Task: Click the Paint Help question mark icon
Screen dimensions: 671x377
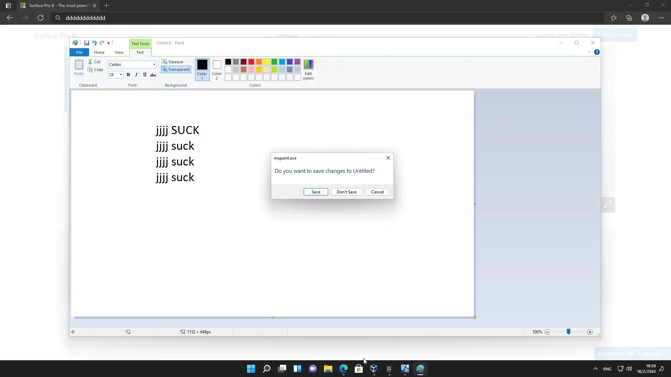Action: (597, 52)
